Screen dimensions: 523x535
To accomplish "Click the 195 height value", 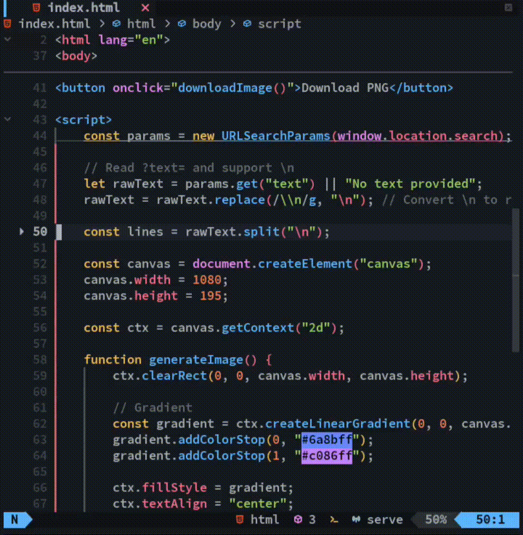I will pos(211,296).
